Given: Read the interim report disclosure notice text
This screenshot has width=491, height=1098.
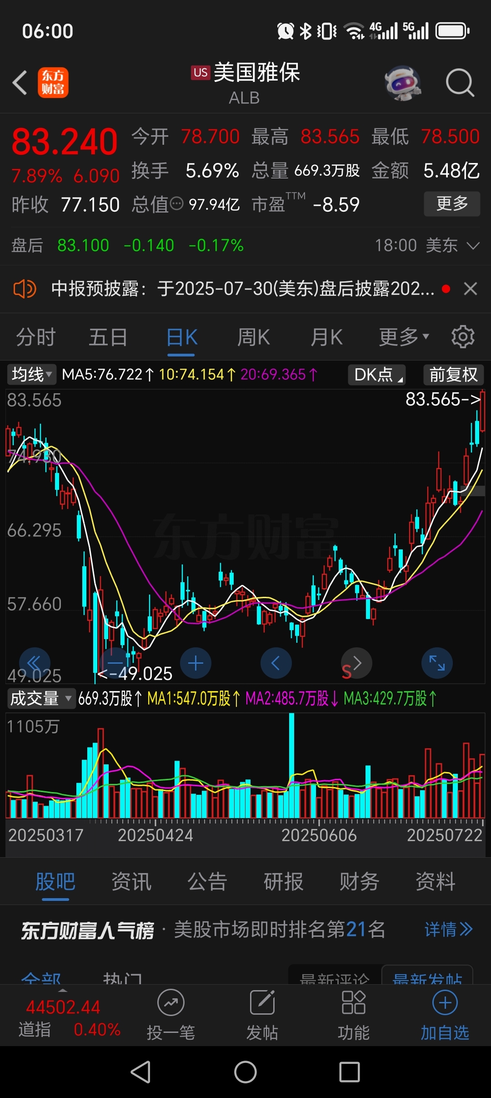Looking at the screenshot, I should [243, 289].
